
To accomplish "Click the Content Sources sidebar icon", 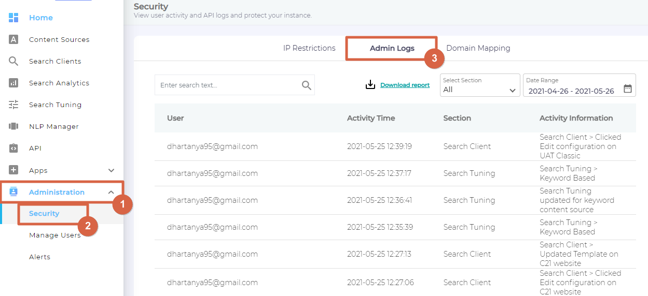I will [x=13, y=39].
